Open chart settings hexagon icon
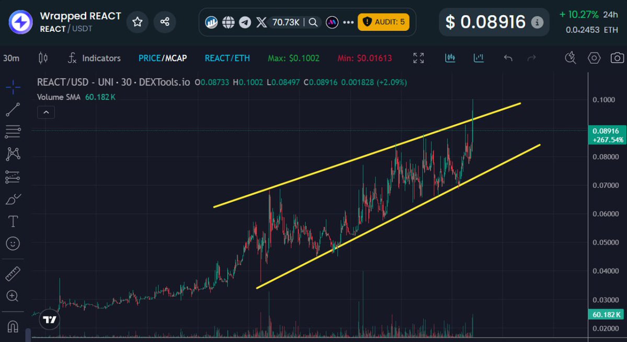 pos(594,58)
